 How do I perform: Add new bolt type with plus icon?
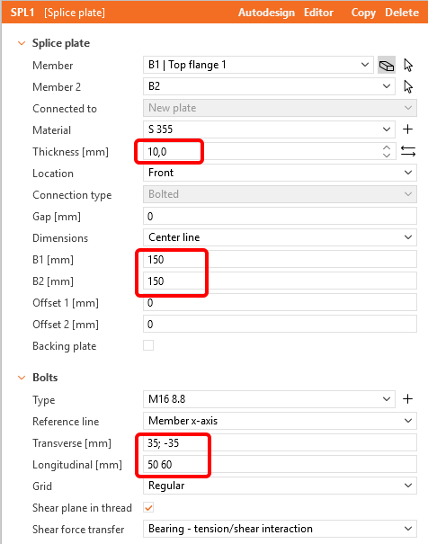(x=408, y=399)
